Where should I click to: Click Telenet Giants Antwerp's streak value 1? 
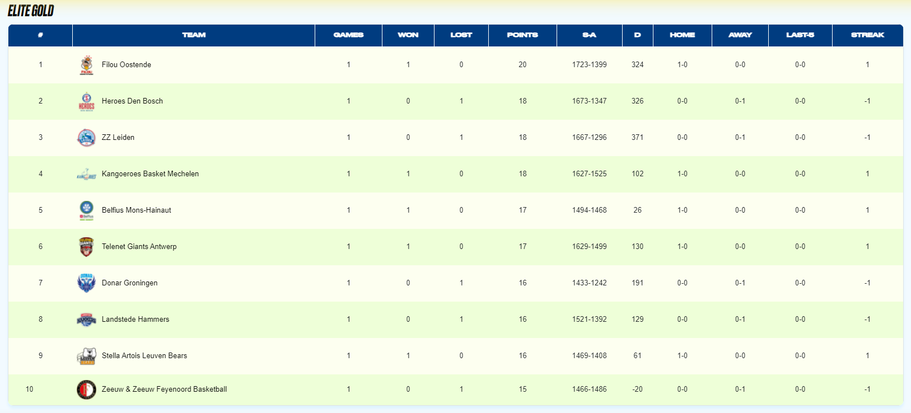pos(867,247)
